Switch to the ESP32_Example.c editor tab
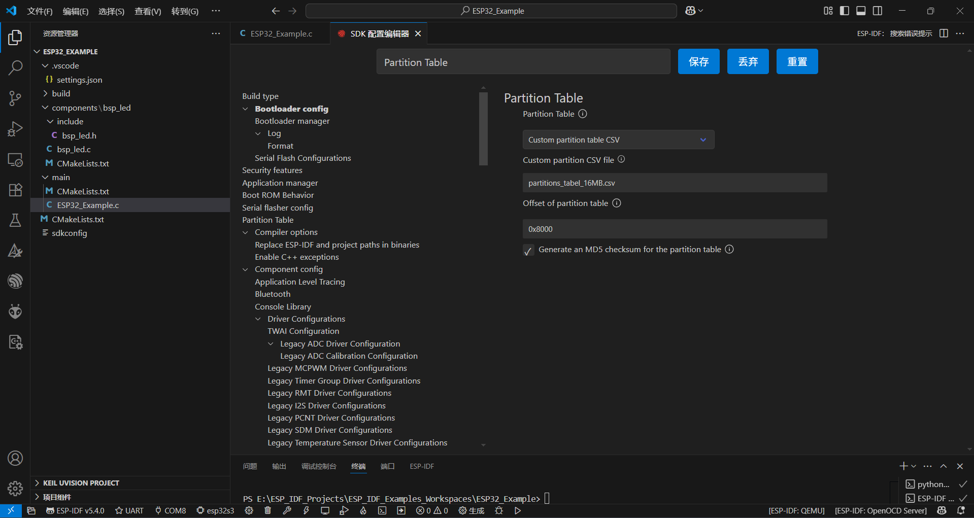Screen dimensions: 974x518 click(x=281, y=33)
